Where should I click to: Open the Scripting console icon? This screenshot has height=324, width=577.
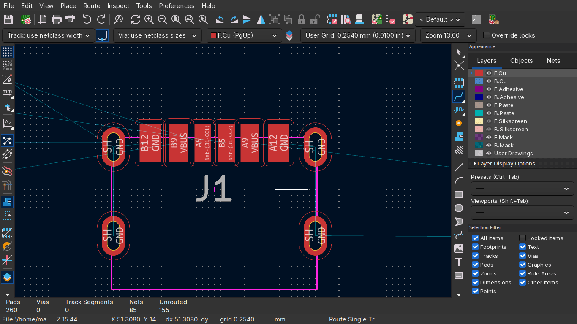(x=476, y=19)
